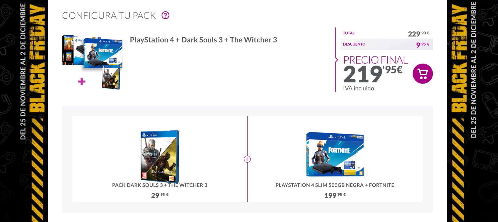The width and height of the screenshot is (498, 222).
Task: Click the circled plus between the products
Action: (x=247, y=159)
